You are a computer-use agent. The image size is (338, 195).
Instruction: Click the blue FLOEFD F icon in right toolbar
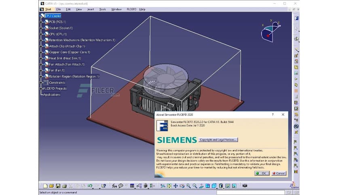point(297,18)
